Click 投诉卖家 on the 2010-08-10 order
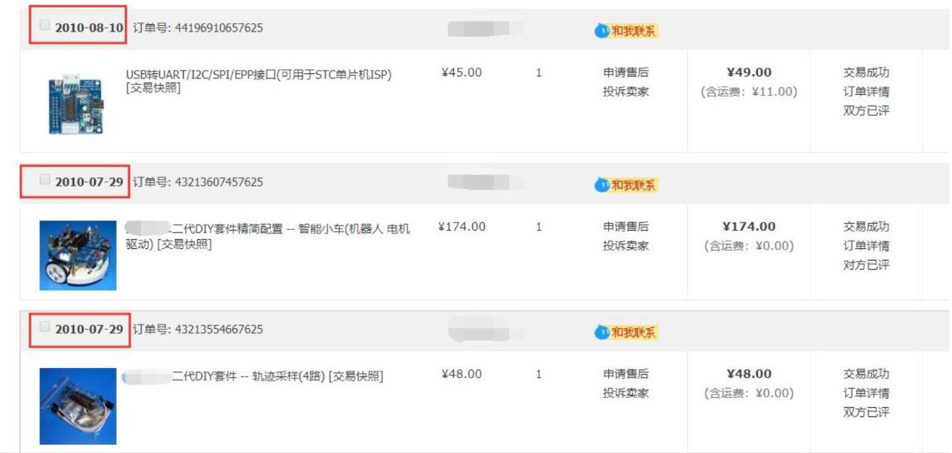Image resolution: width=952 pixels, height=453 pixels. tap(626, 92)
